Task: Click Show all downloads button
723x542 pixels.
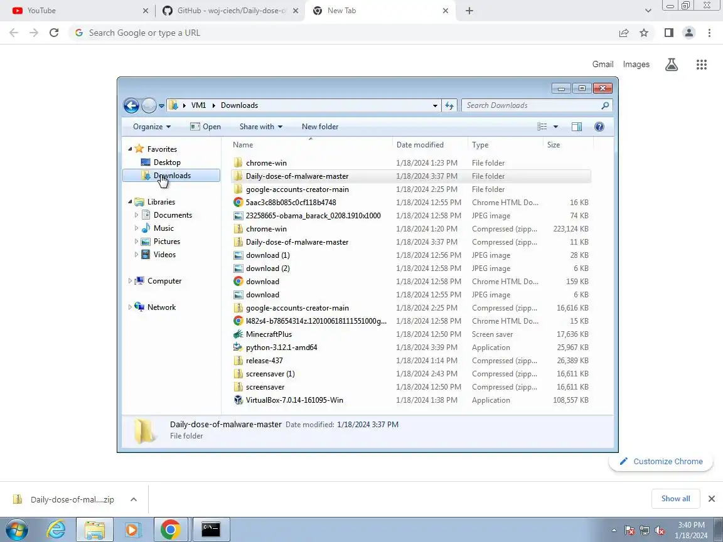Action: coord(675,499)
